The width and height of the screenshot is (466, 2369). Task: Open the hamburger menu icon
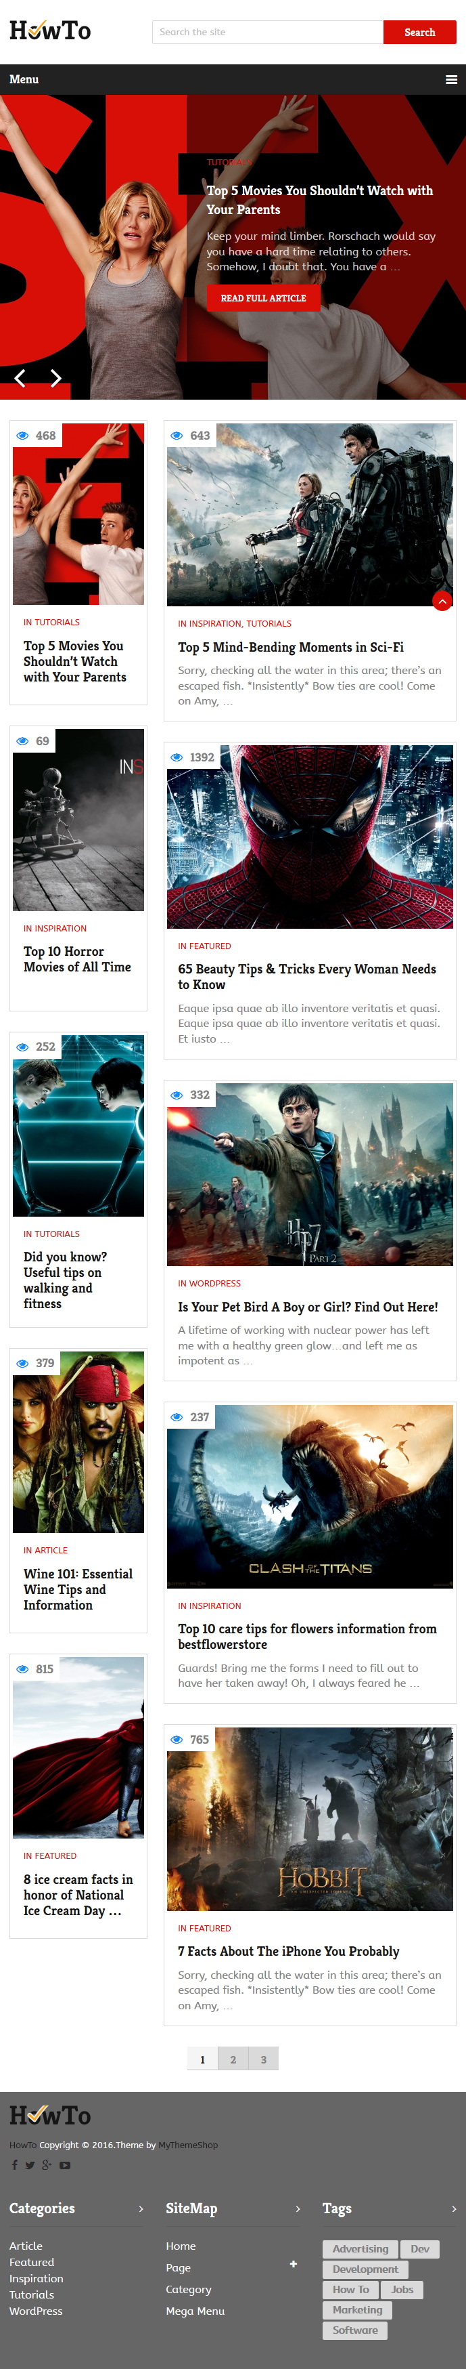coord(451,80)
